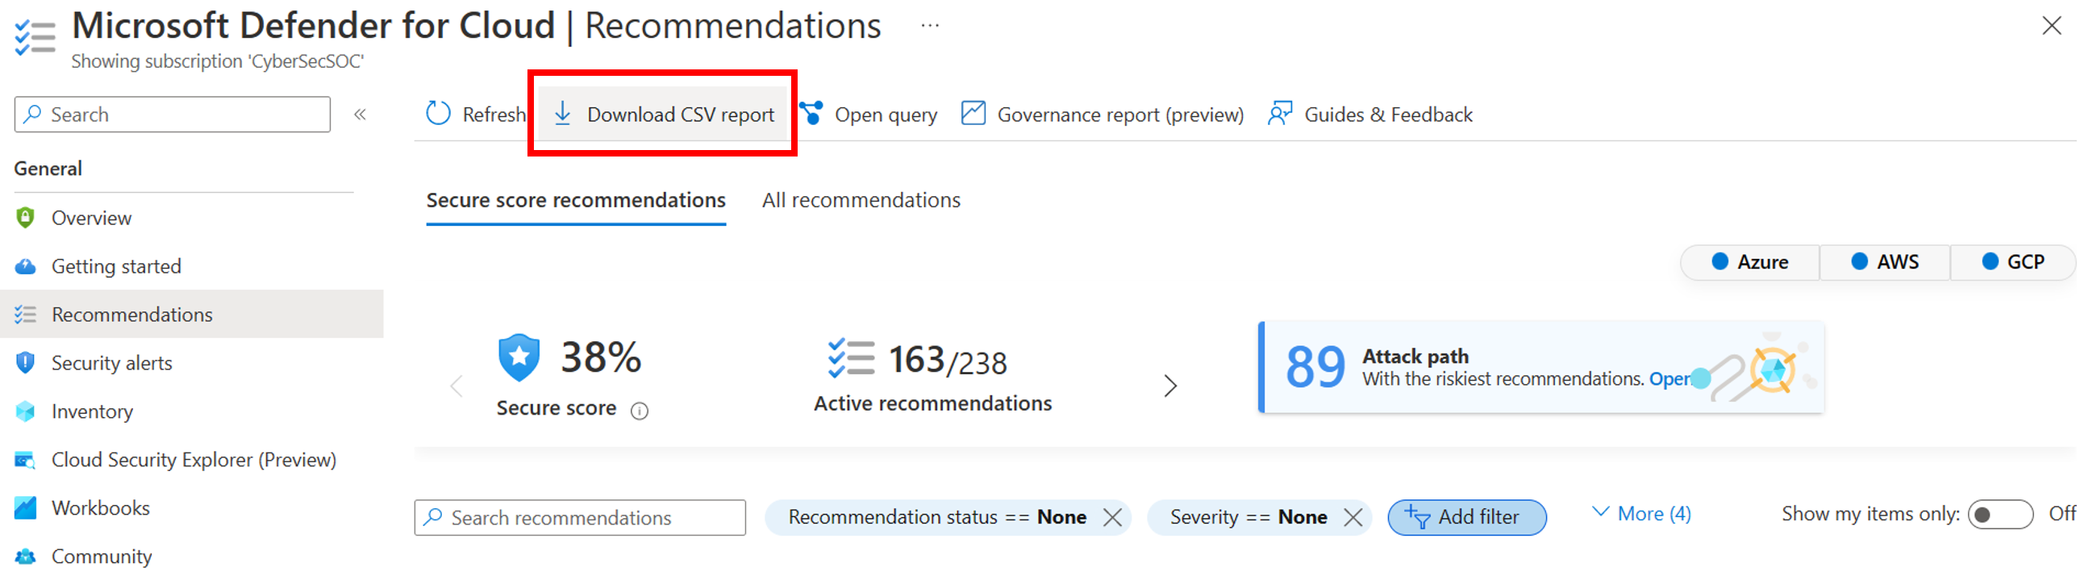Click the Open query graph icon
2080x576 pixels.
tap(811, 113)
